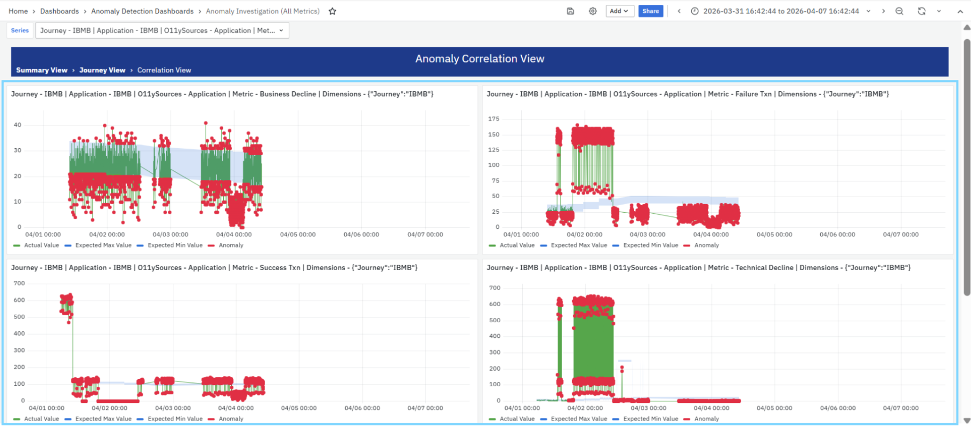Zoom out the time range
This screenshot has height=427, width=971.
(900, 11)
